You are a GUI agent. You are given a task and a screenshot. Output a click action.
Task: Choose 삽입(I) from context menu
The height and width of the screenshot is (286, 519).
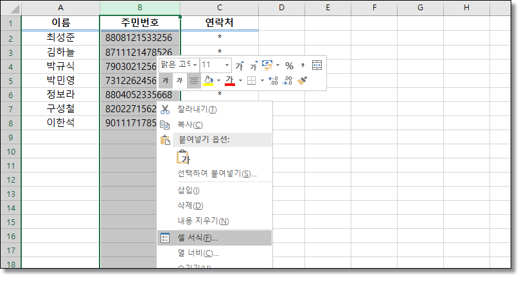215,190
